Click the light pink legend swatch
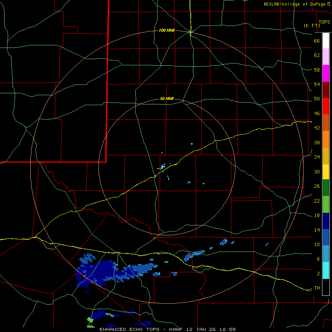This screenshot has height=332, width=332. [x=326, y=57]
